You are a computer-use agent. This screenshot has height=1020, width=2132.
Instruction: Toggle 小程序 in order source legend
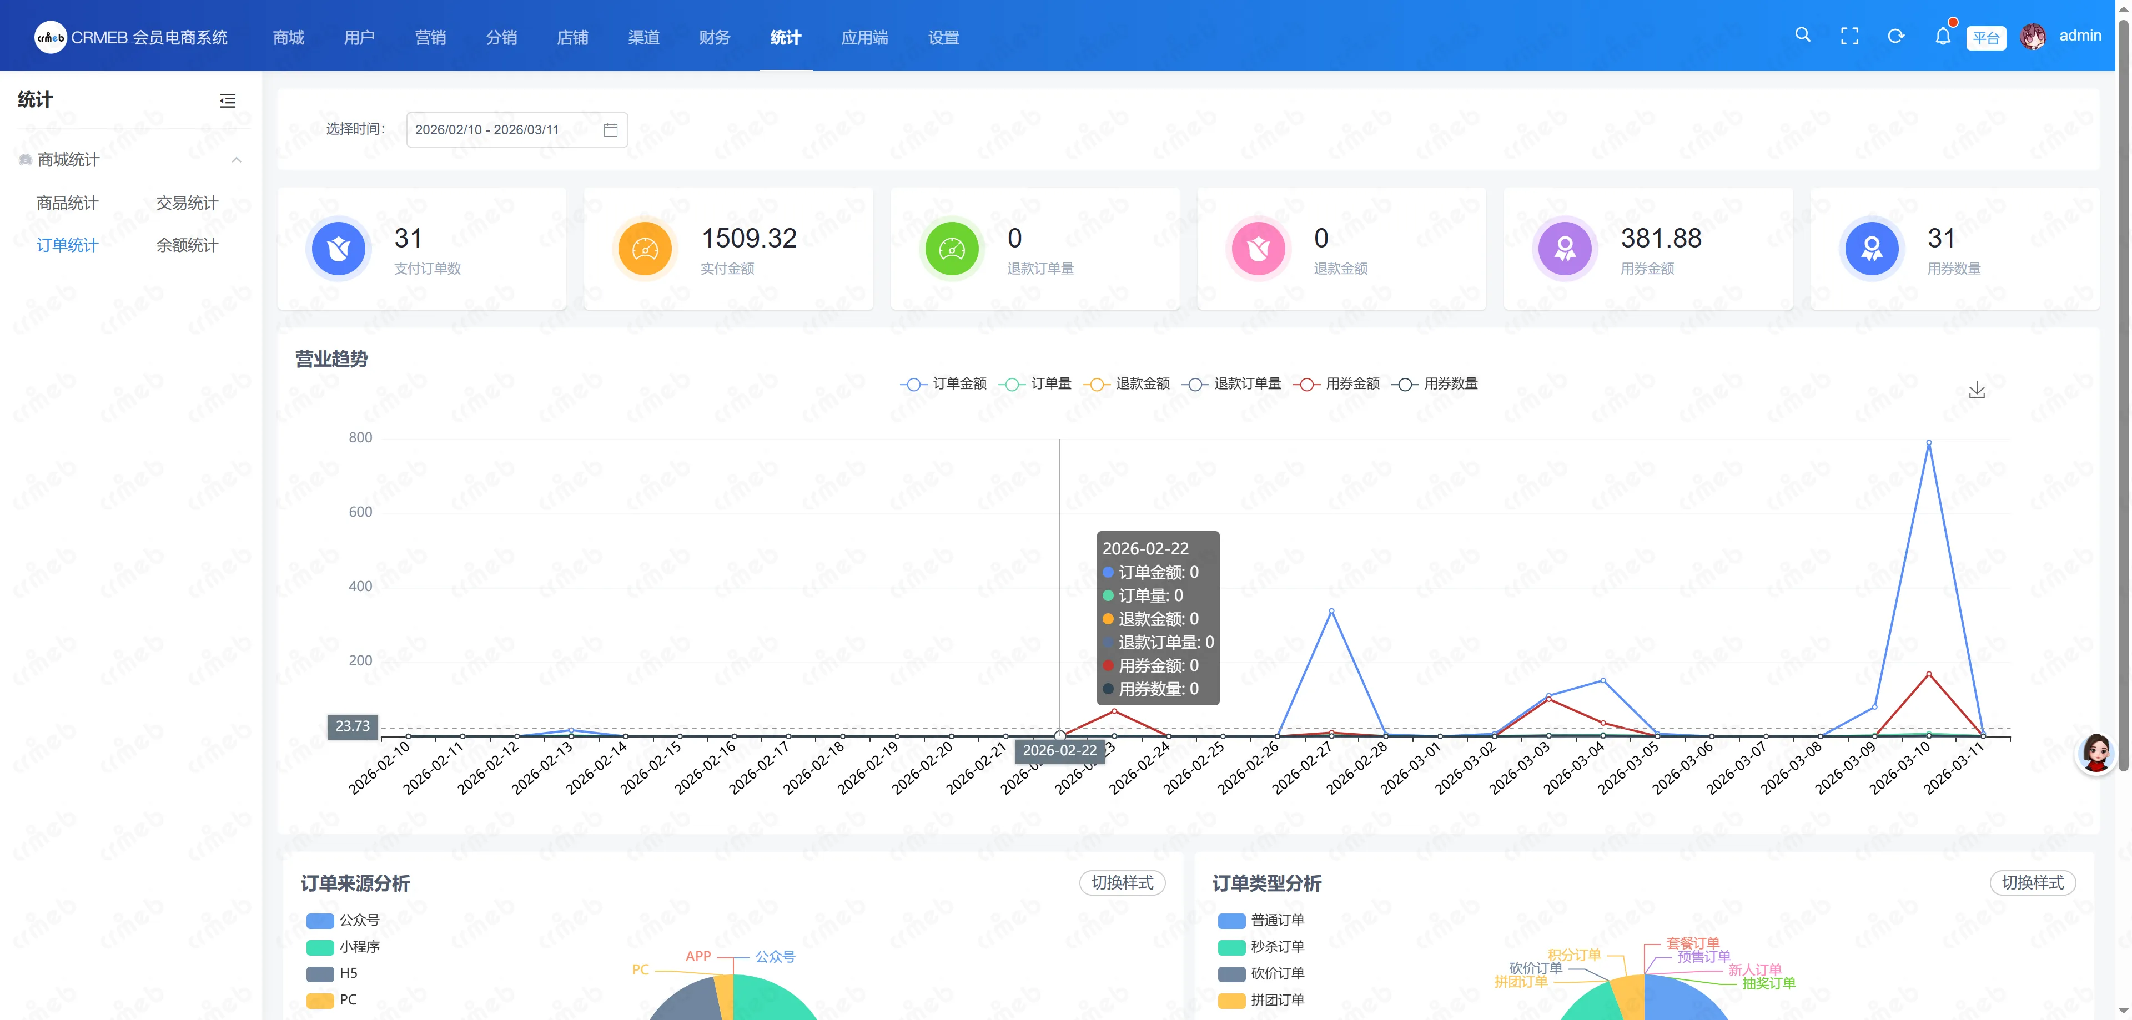point(343,946)
